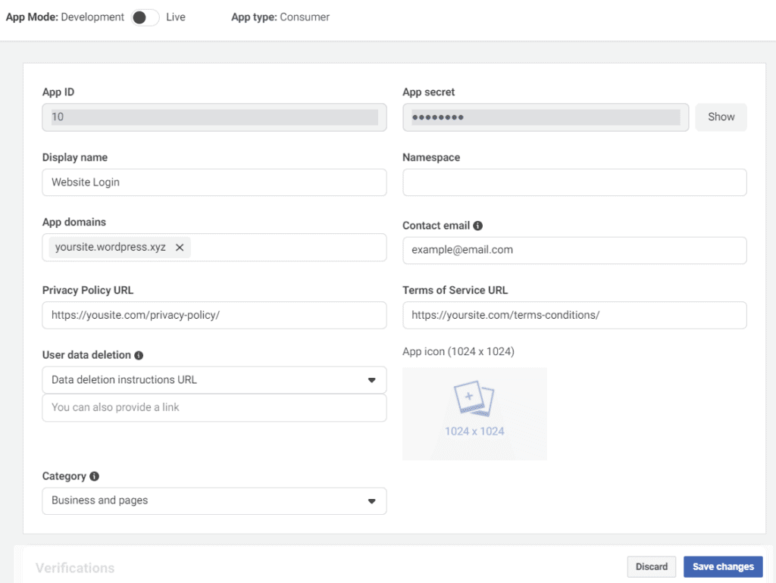
Task: Remove yoursite.wordpress.xyz domain chip
Action: pyautogui.click(x=180, y=248)
